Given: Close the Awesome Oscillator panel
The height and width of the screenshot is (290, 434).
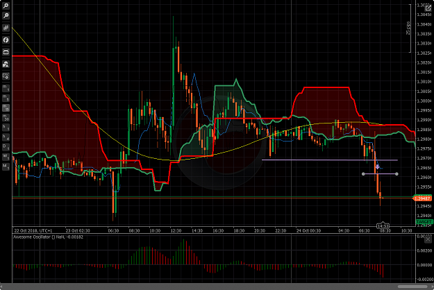Looking at the screenshot, I should coord(428,239).
